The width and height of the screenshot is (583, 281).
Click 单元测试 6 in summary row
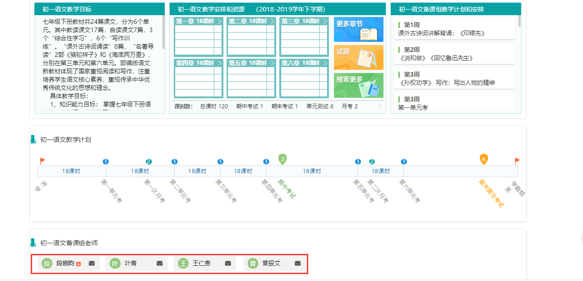click(320, 107)
